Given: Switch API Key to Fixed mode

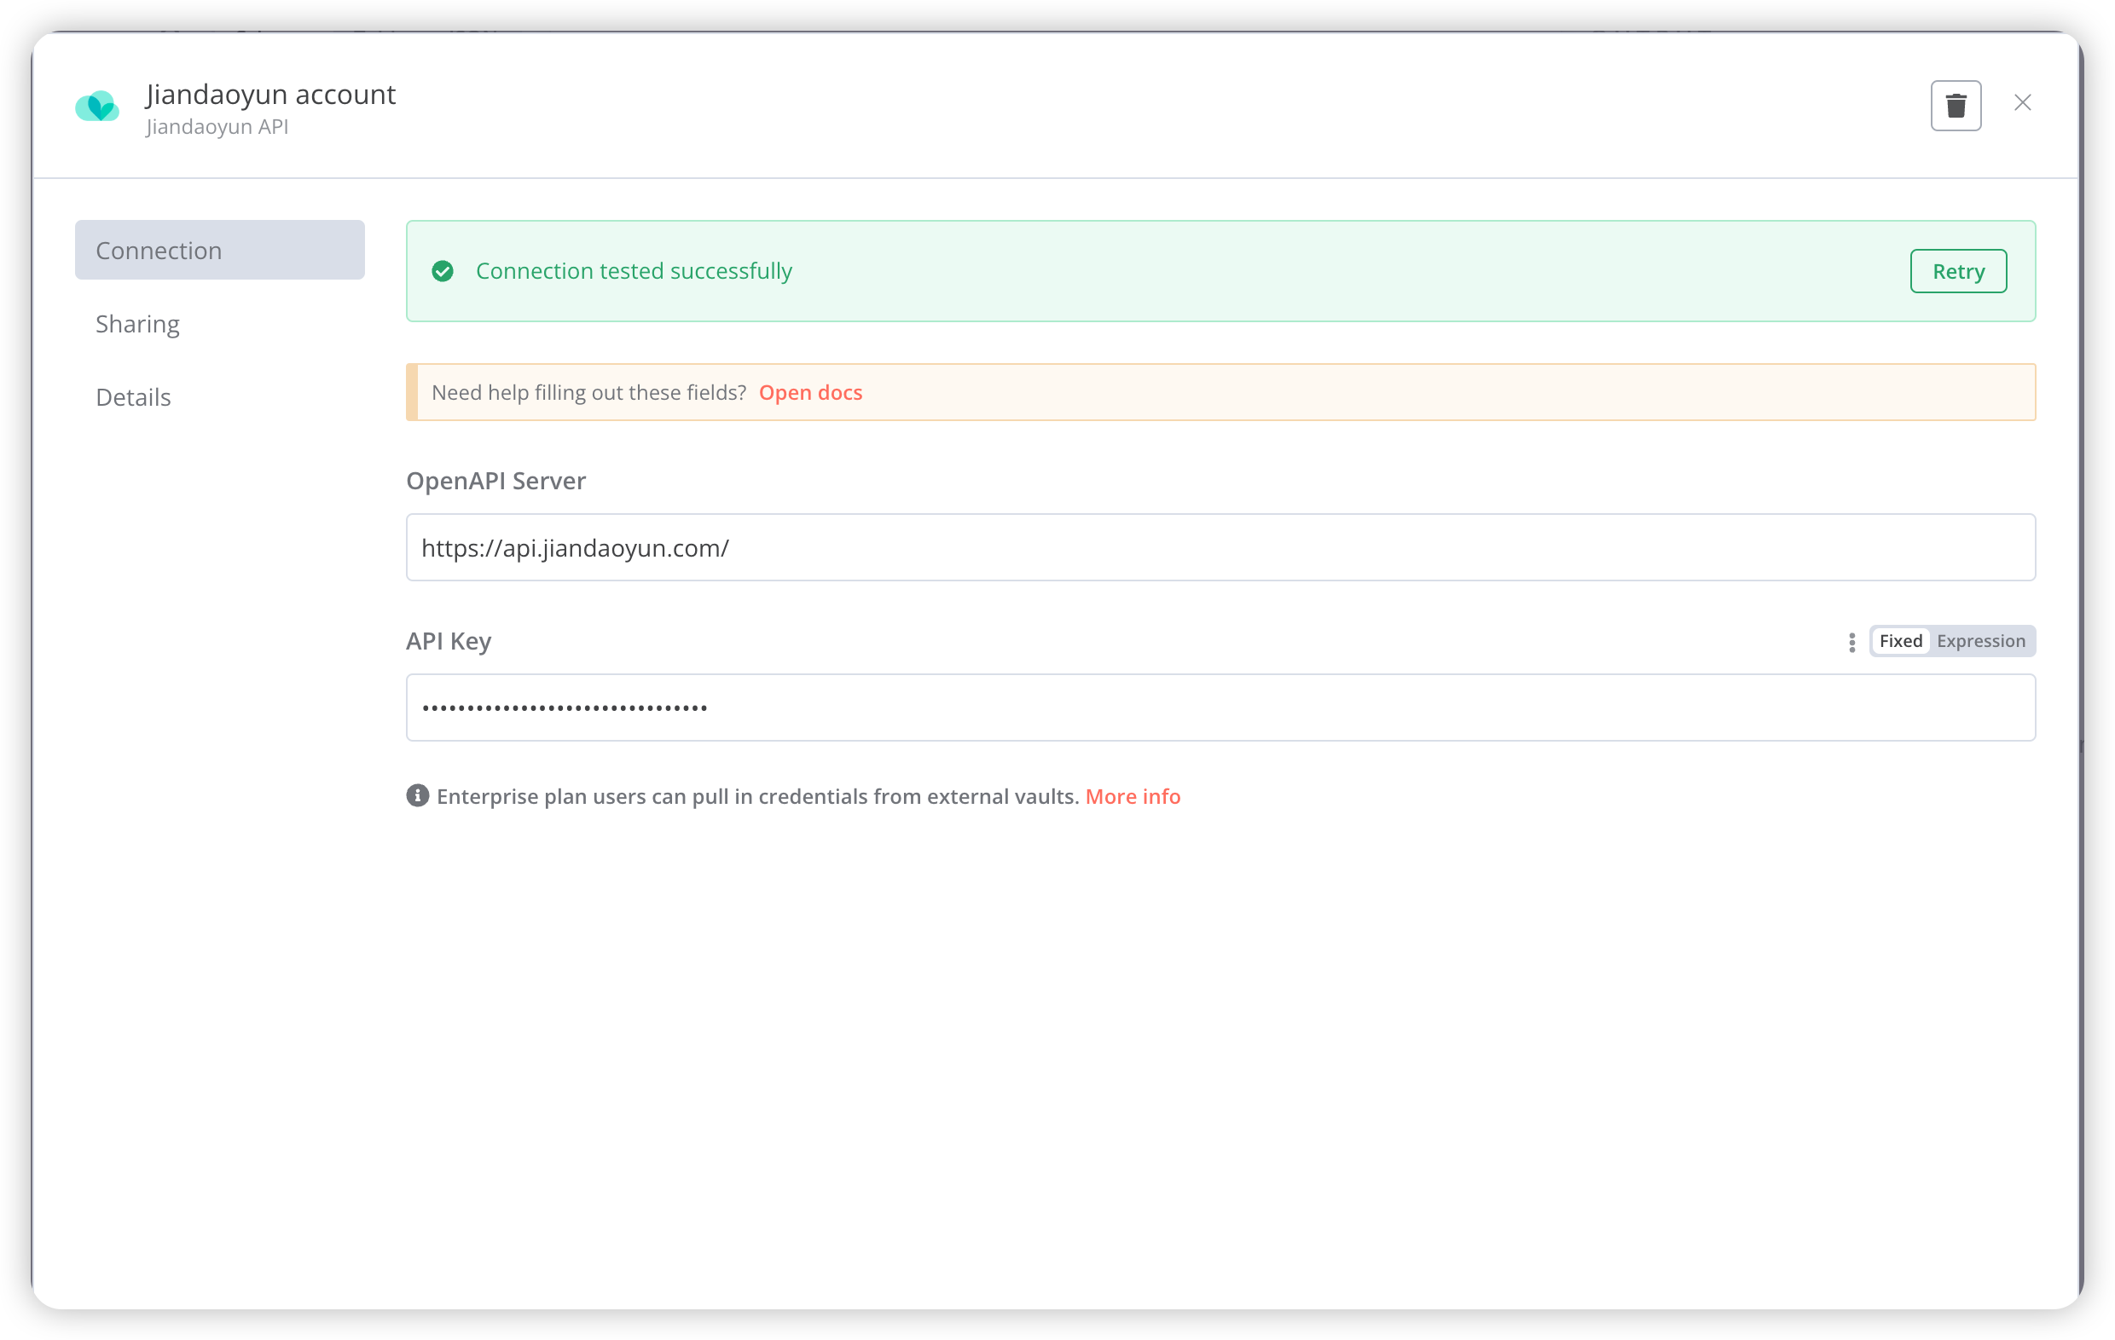Looking at the screenshot, I should click(x=1900, y=641).
